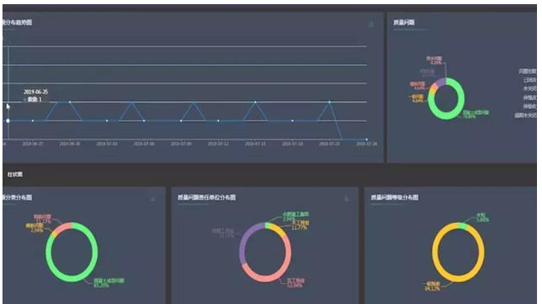
Task: Click the 质量问题责任单位分布图 title
Action: (207, 197)
